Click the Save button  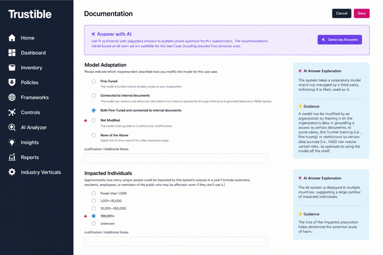362,13
